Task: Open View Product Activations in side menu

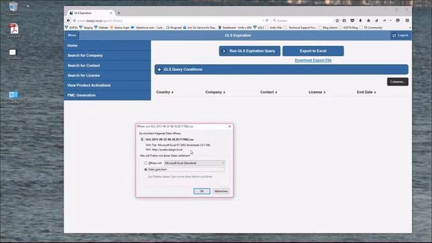Action: pyautogui.click(x=107, y=86)
